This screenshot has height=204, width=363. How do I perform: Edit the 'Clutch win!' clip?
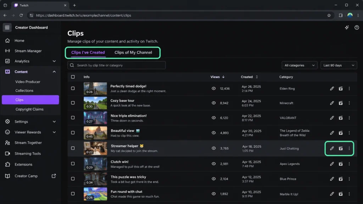click(332, 164)
